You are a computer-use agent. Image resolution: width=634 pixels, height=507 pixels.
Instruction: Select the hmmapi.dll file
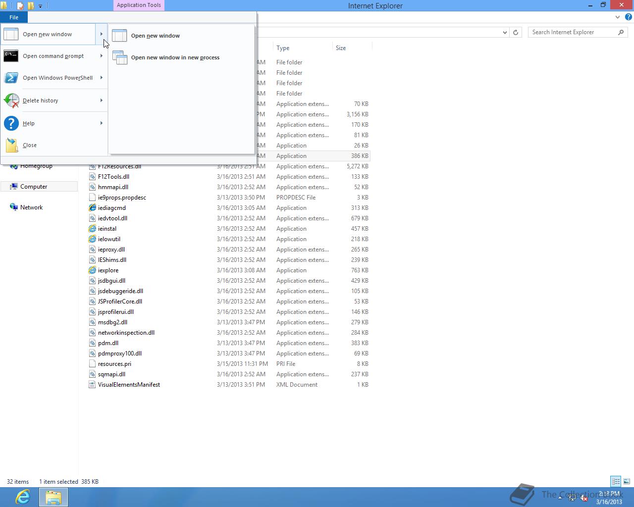tap(113, 187)
